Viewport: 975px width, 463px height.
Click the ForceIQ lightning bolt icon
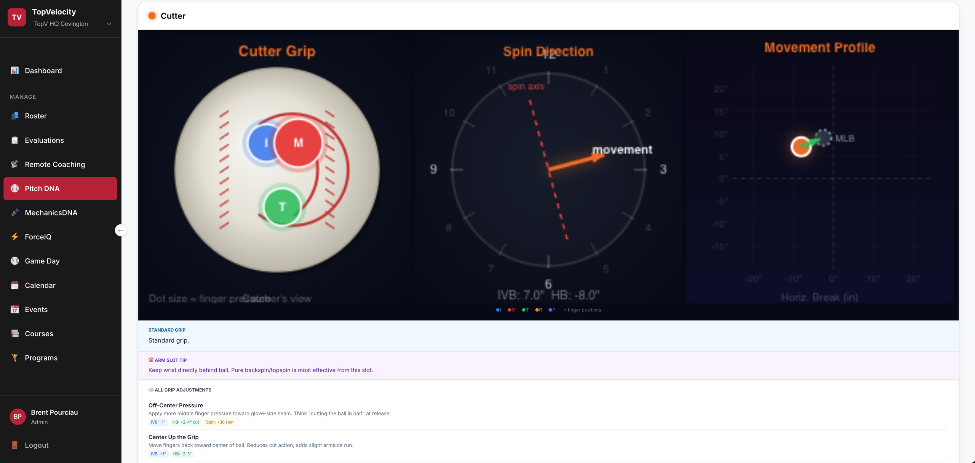(14, 237)
